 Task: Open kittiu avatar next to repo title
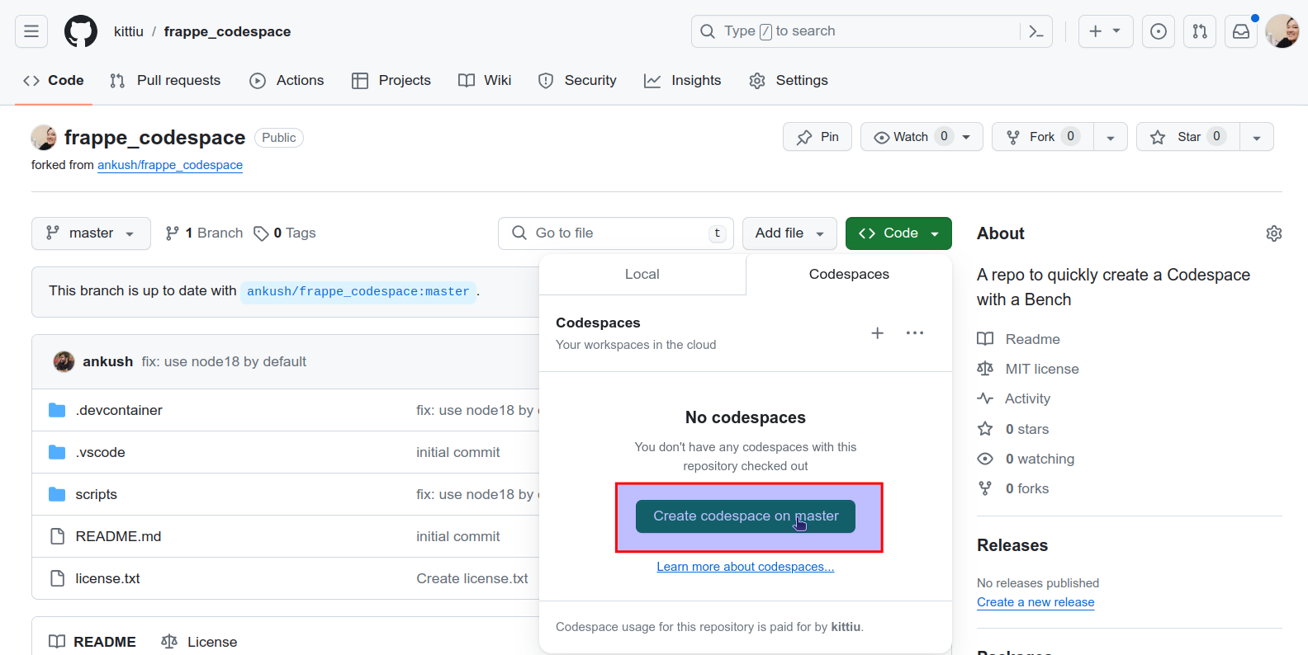pos(44,138)
